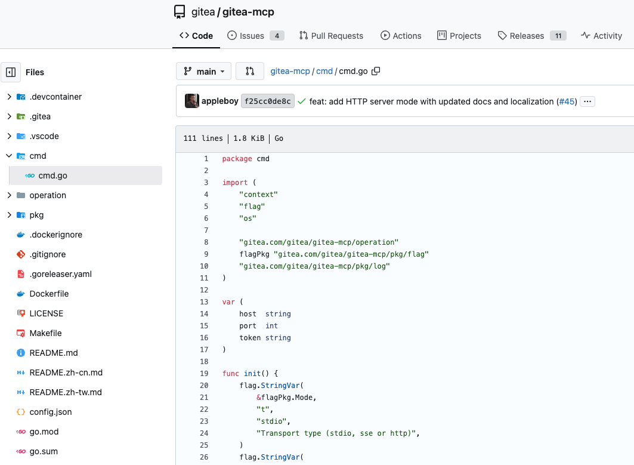Viewport: 634px width, 465px height.
Task: Click the cmd open folder icon
Action: coord(21,156)
